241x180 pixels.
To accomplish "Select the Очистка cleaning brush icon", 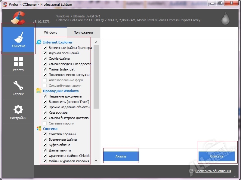I will click(x=18, y=38).
